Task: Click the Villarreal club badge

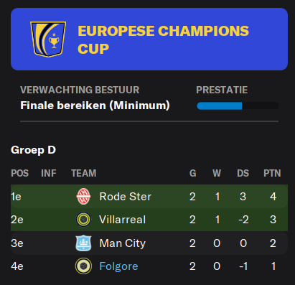Action: coord(83,220)
